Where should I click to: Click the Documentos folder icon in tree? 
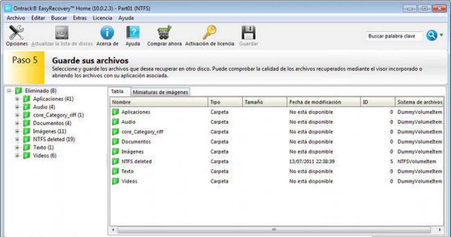click(x=27, y=123)
